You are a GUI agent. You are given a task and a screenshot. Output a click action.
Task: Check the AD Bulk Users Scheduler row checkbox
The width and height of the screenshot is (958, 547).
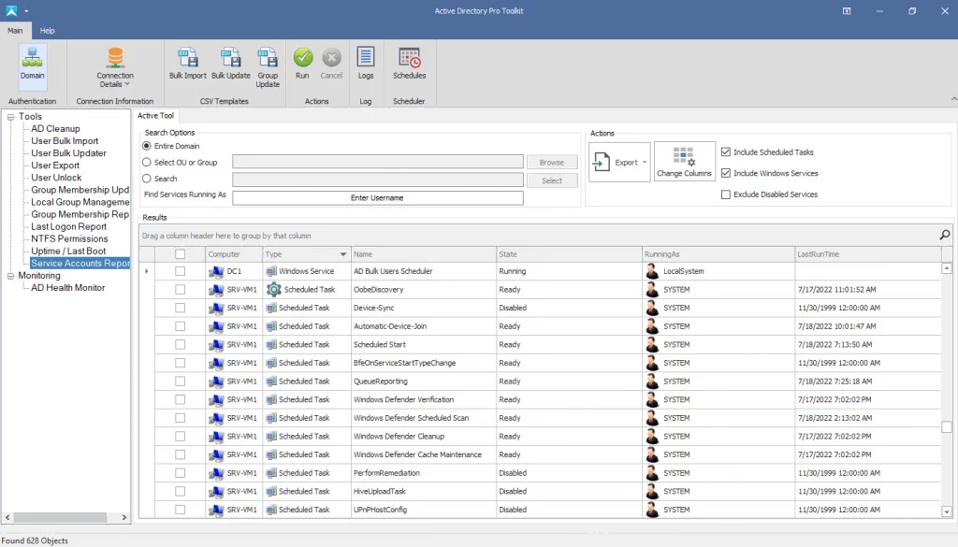pos(180,271)
